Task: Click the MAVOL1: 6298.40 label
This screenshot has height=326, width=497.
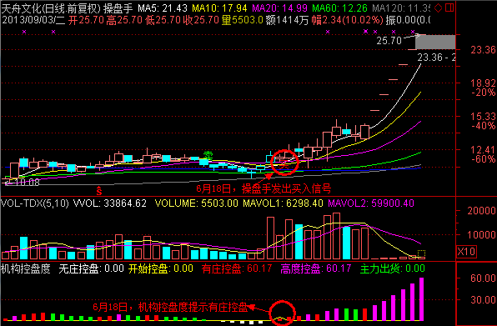Action: point(283,203)
